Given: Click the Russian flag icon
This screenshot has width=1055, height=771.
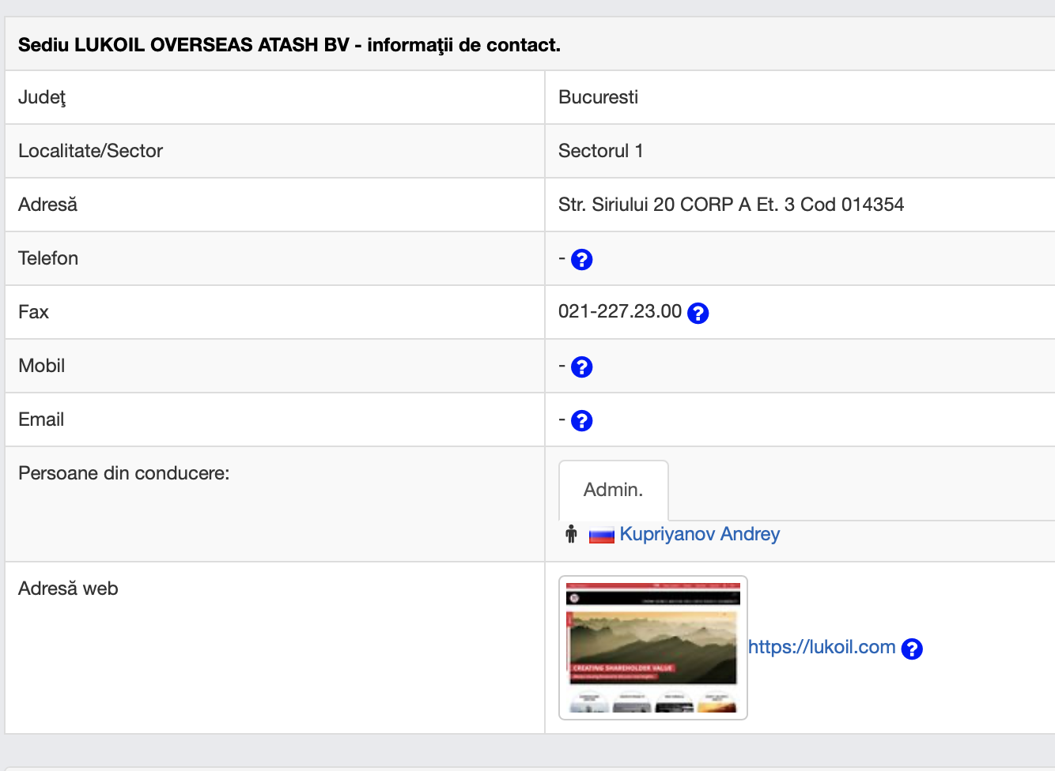Looking at the screenshot, I should pyautogui.click(x=602, y=536).
